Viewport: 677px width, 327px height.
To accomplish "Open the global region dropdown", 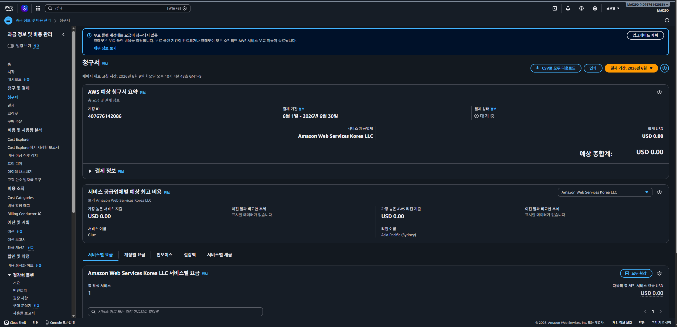I will (613, 8).
